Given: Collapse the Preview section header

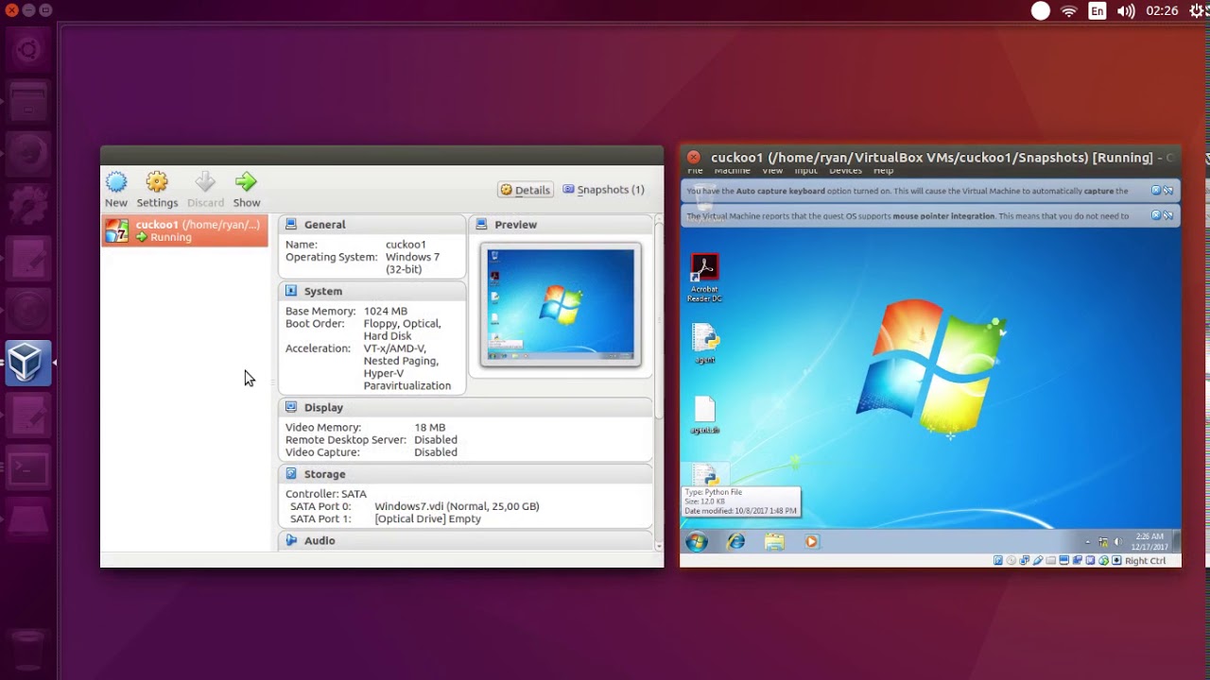Looking at the screenshot, I should (561, 225).
